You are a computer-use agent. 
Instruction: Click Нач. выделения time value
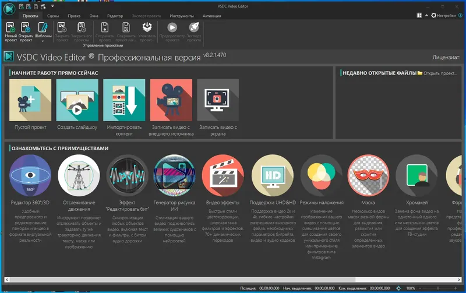pyautogui.click(x=324, y=288)
